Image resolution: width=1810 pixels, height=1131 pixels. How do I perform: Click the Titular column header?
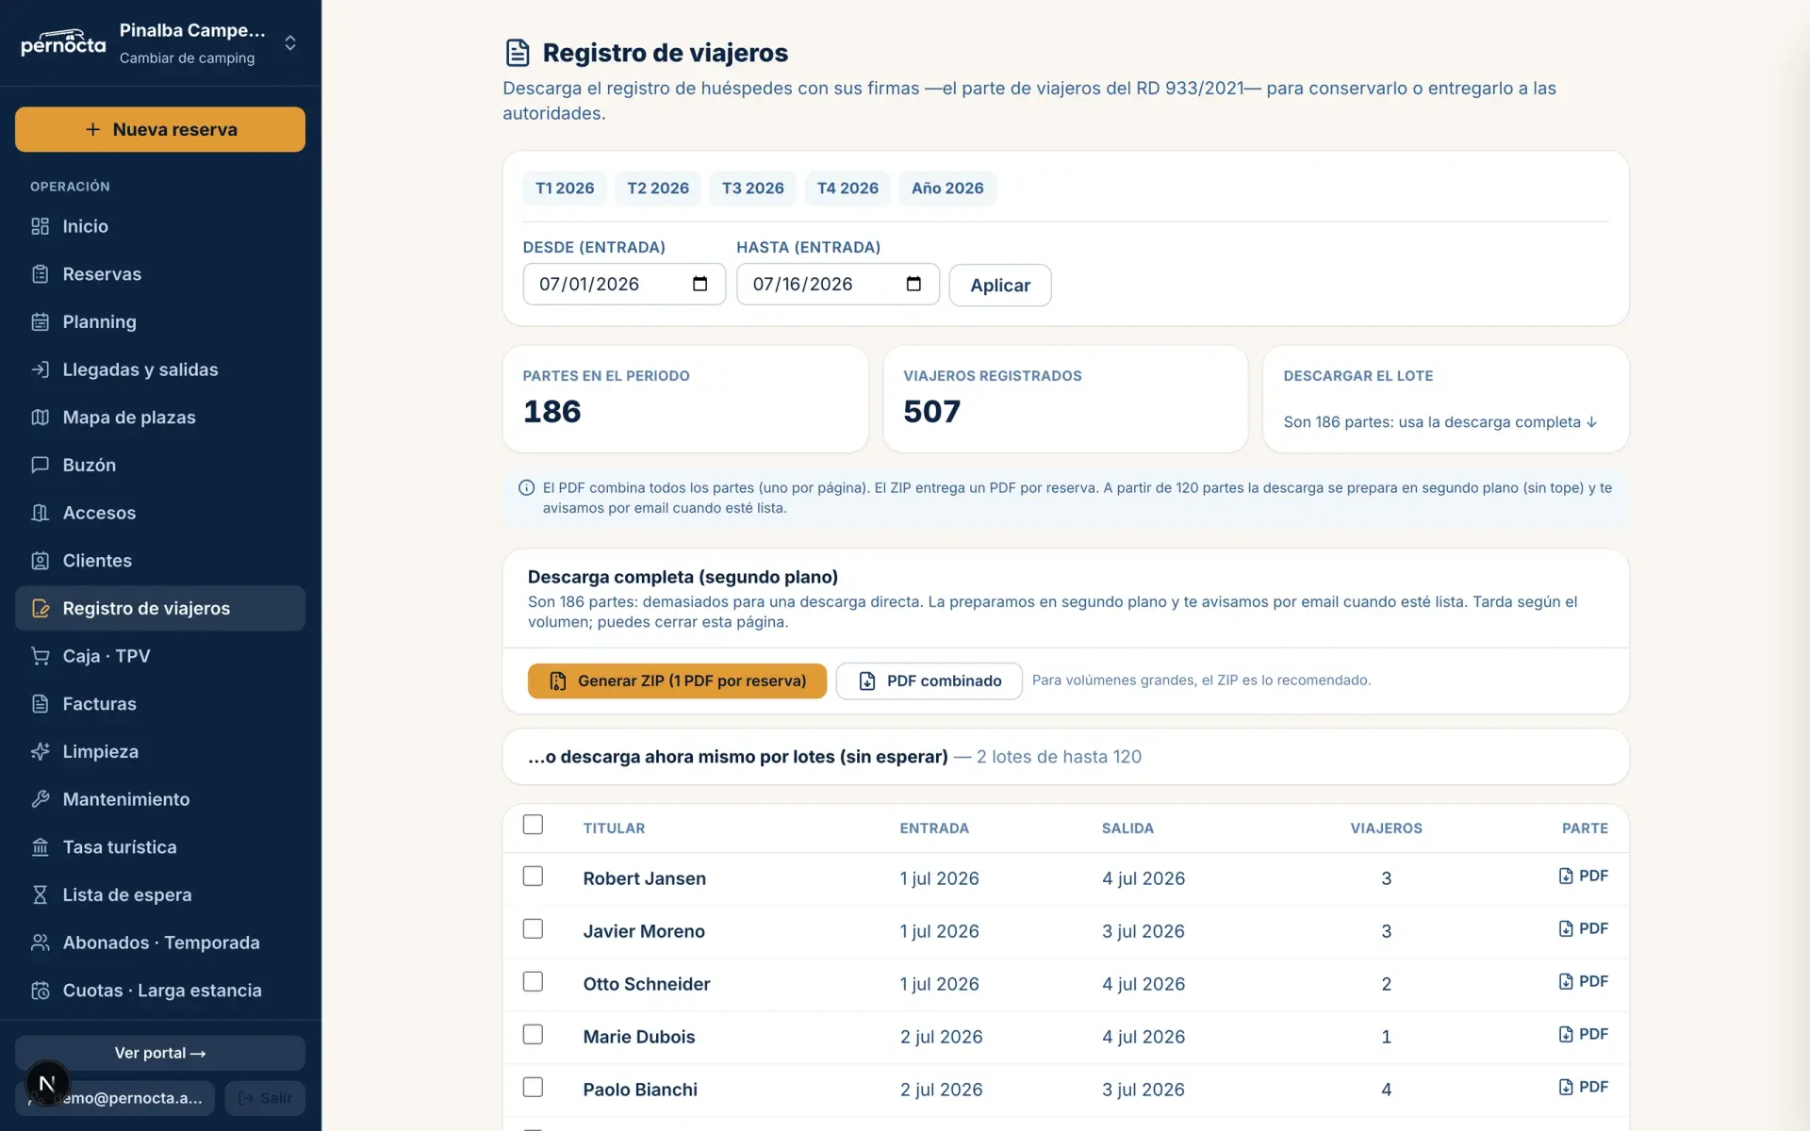click(614, 828)
